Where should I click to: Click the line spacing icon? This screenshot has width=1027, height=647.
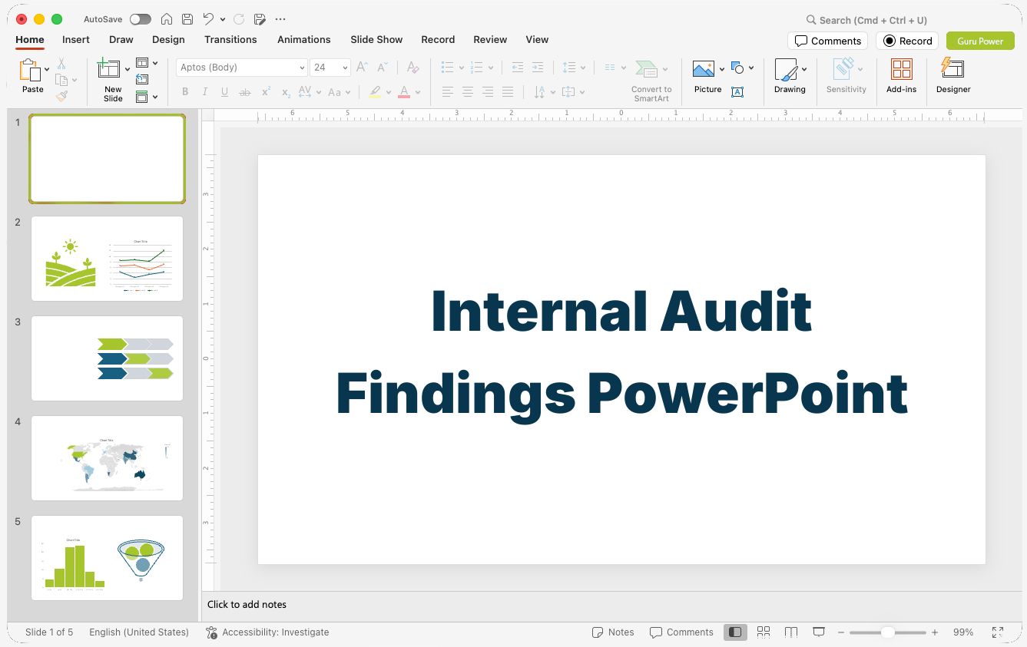pos(569,68)
